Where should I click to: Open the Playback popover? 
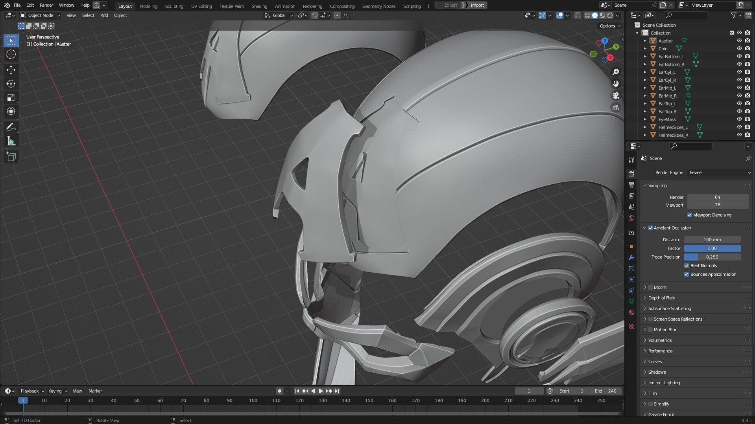point(32,391)
